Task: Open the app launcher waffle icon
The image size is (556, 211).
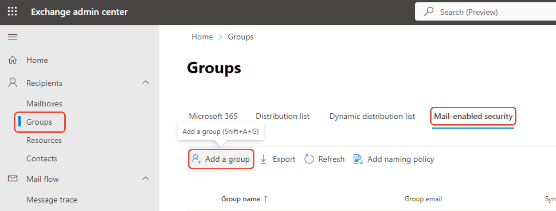Action: (12, 11)
